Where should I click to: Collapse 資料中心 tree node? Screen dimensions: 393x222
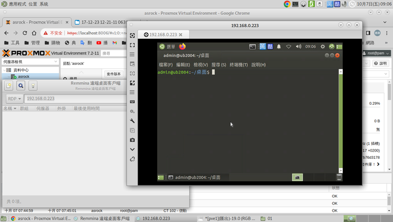pyautogui.click(x=4, y=70)
